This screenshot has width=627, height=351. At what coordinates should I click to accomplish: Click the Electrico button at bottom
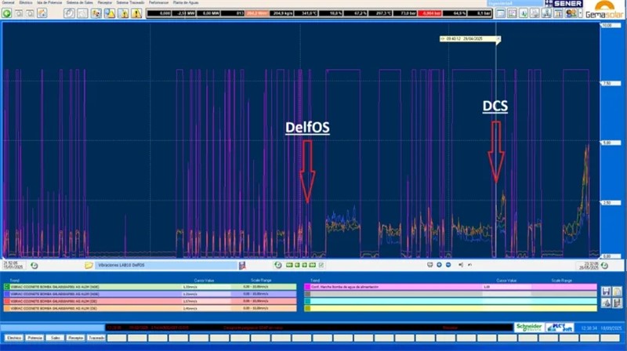pyautogui.click(x=12, y=338)
